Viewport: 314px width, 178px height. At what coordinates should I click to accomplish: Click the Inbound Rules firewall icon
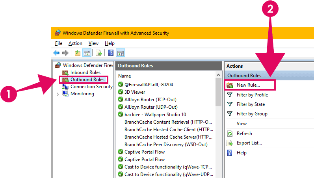click(65, 72)
